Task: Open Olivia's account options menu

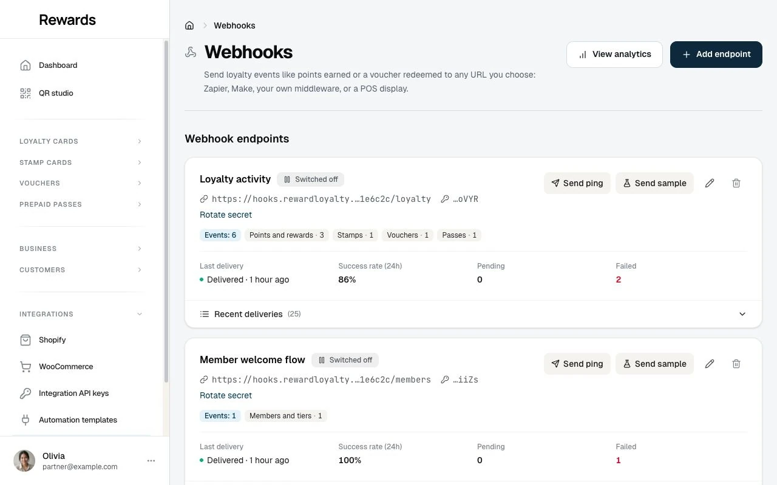Action: [x=151, y=461]
